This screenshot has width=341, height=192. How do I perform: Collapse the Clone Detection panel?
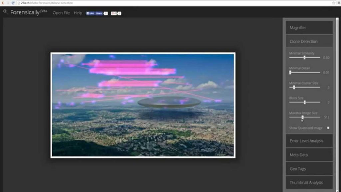pyautogui.click(x=309, y=42)
